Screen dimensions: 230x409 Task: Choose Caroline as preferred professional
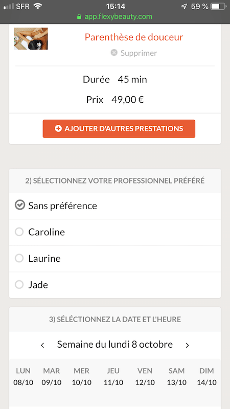pyautogui.click(x=115, y=232)
